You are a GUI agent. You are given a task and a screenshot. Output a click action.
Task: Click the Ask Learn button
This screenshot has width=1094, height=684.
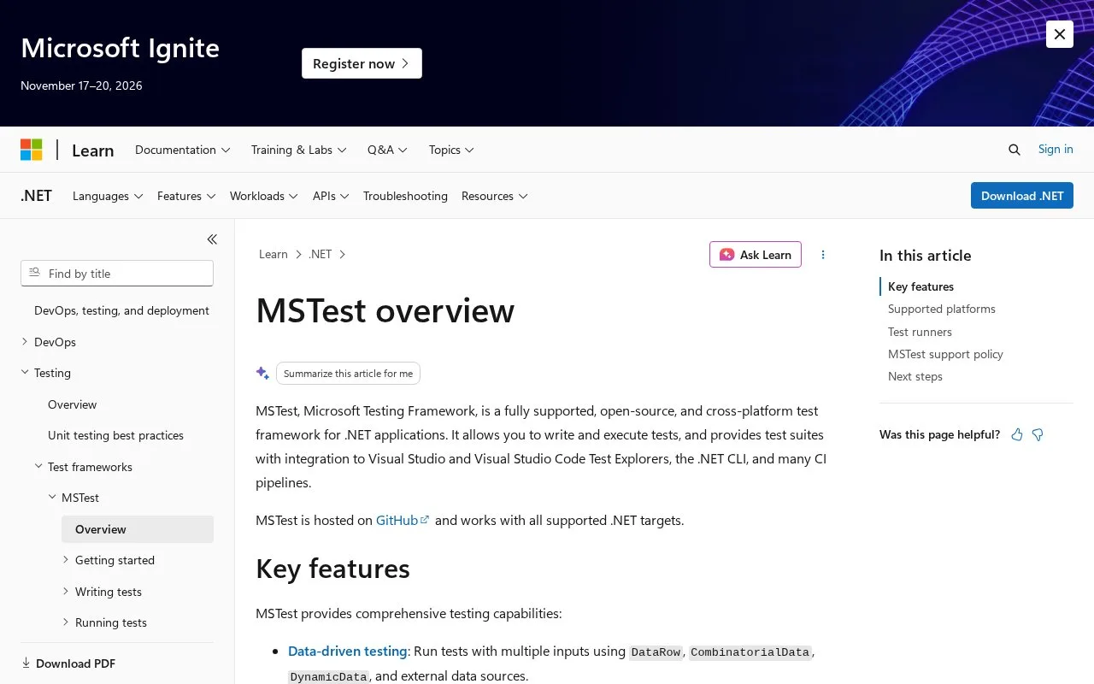coord(756,255)
